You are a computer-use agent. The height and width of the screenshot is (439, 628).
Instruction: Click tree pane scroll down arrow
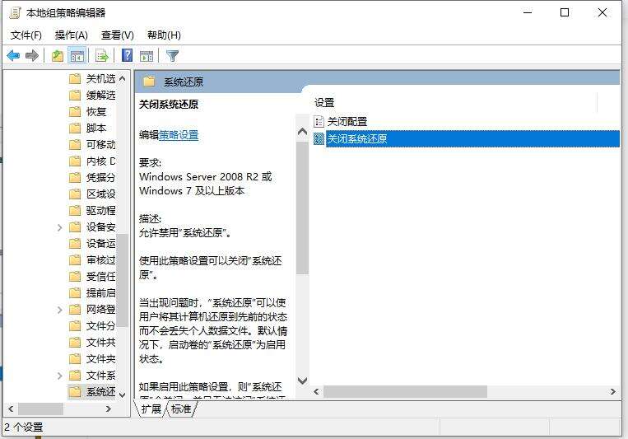[122, 395]
